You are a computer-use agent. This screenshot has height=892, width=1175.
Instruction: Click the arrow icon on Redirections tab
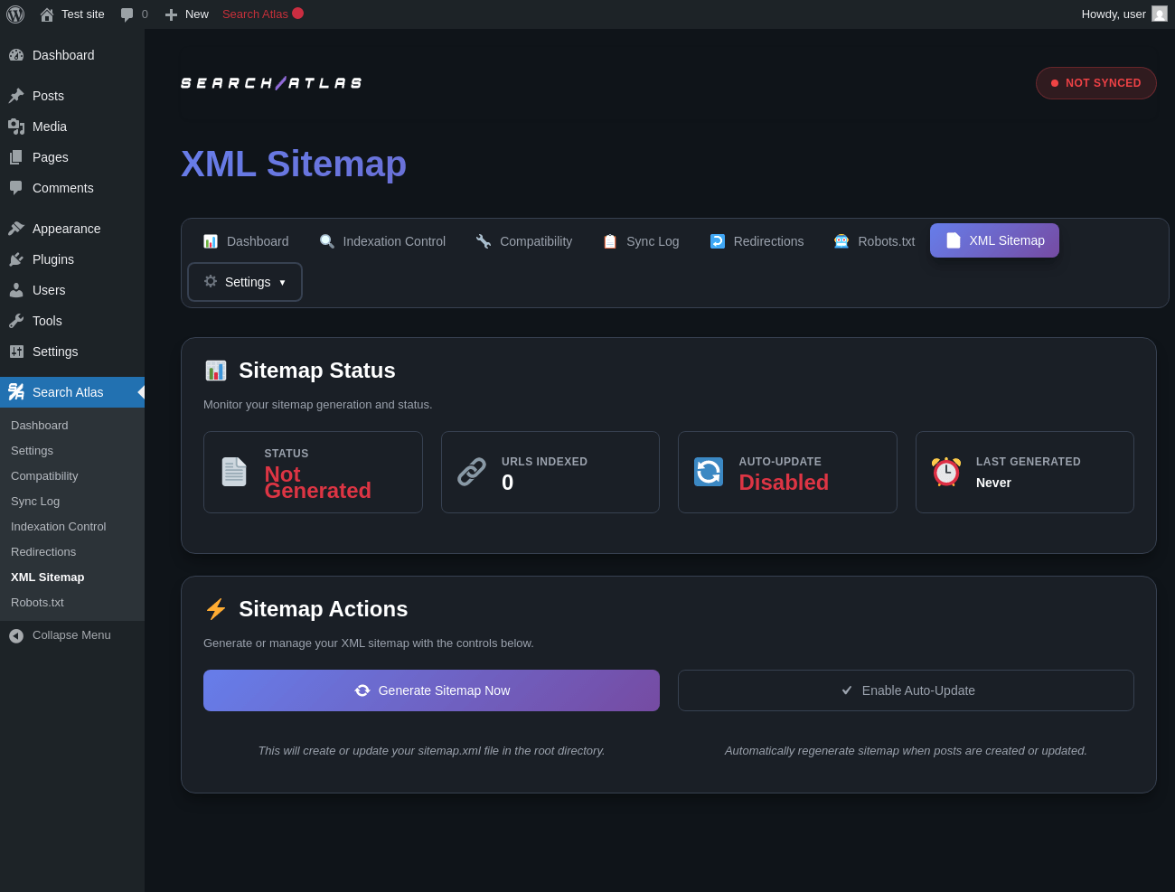[718, 241]
